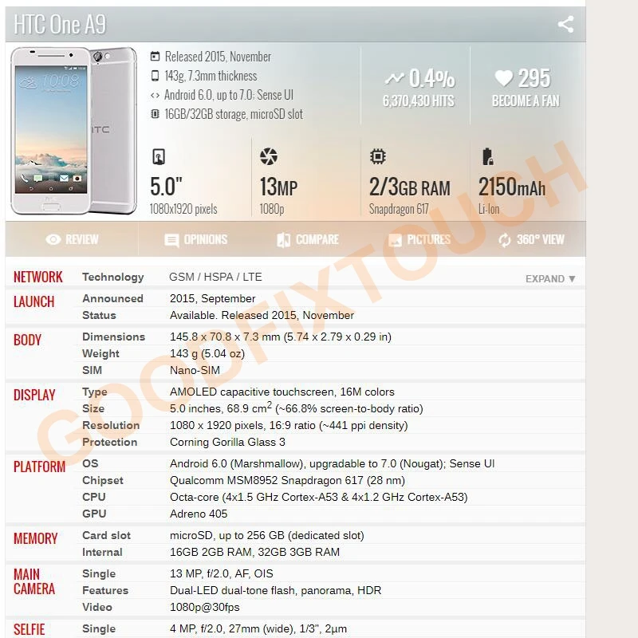Click the calendar icon beside Released 2015

(x=155, y=56)
